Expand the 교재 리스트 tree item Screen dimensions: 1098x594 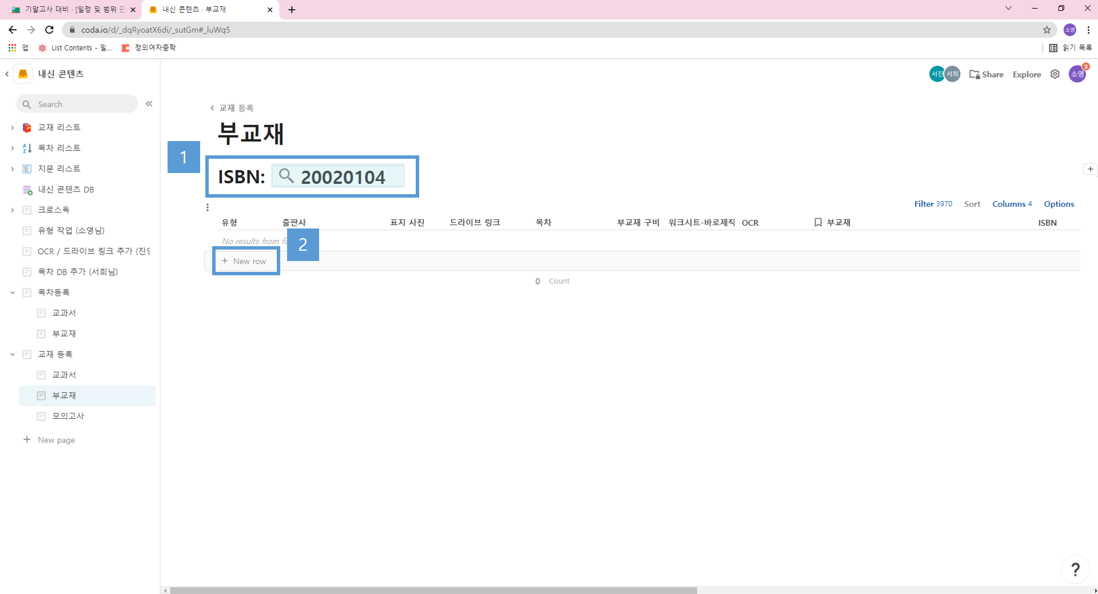click(x=12, y=127)
